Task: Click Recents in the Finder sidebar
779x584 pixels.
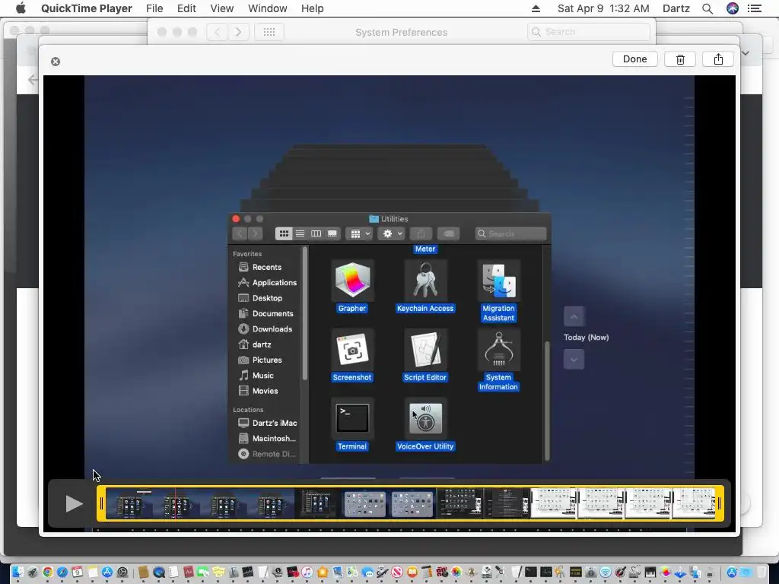Action: click(267, 267)
